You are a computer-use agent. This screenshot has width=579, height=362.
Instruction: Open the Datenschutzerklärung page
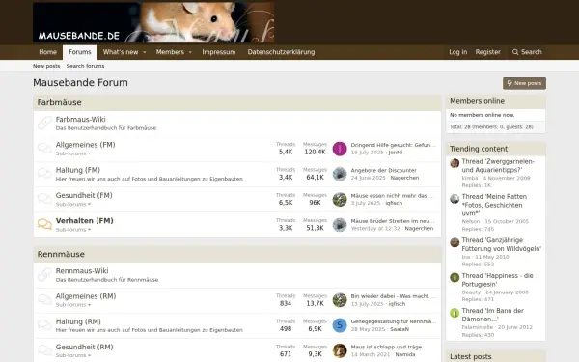click(x=281, y=52)
